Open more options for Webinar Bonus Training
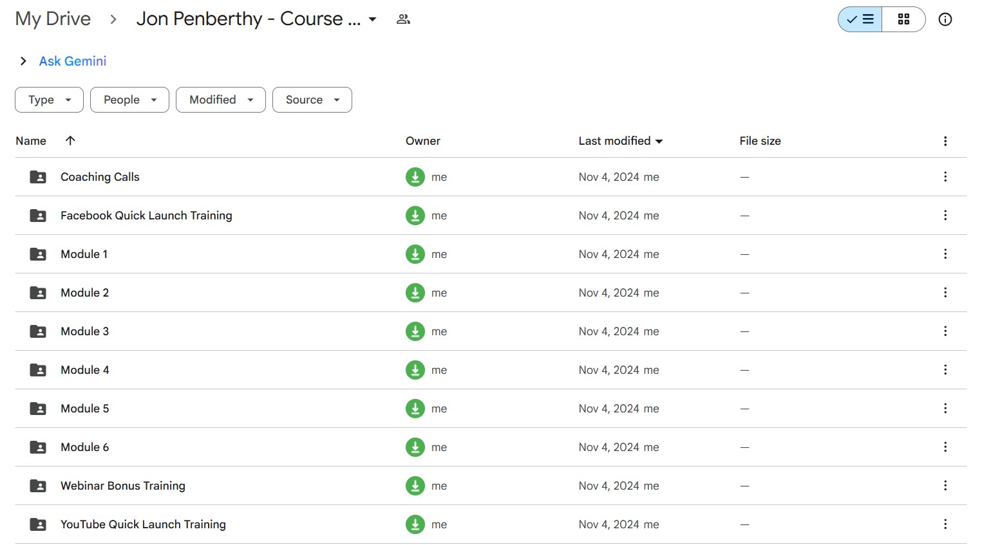982x545 pixels. point(945,486)
